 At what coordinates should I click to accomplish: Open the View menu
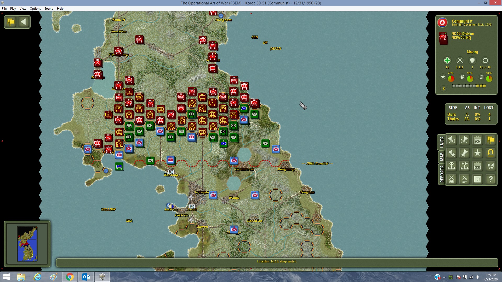point(23,9)
